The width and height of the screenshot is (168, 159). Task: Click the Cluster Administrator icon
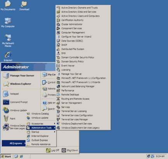[58, 24]
